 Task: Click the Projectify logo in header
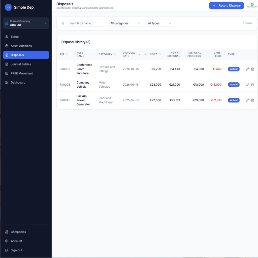coord(252,6)
